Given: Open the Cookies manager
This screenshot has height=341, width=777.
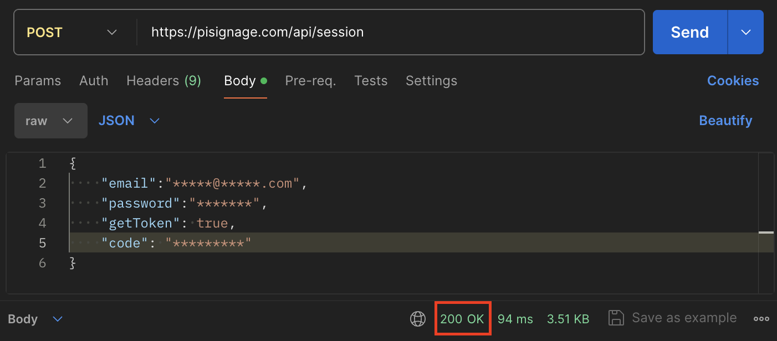Looking at the screenshot, I should (733, 81).
